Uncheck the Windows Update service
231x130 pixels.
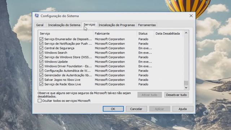tap(41, 62)
